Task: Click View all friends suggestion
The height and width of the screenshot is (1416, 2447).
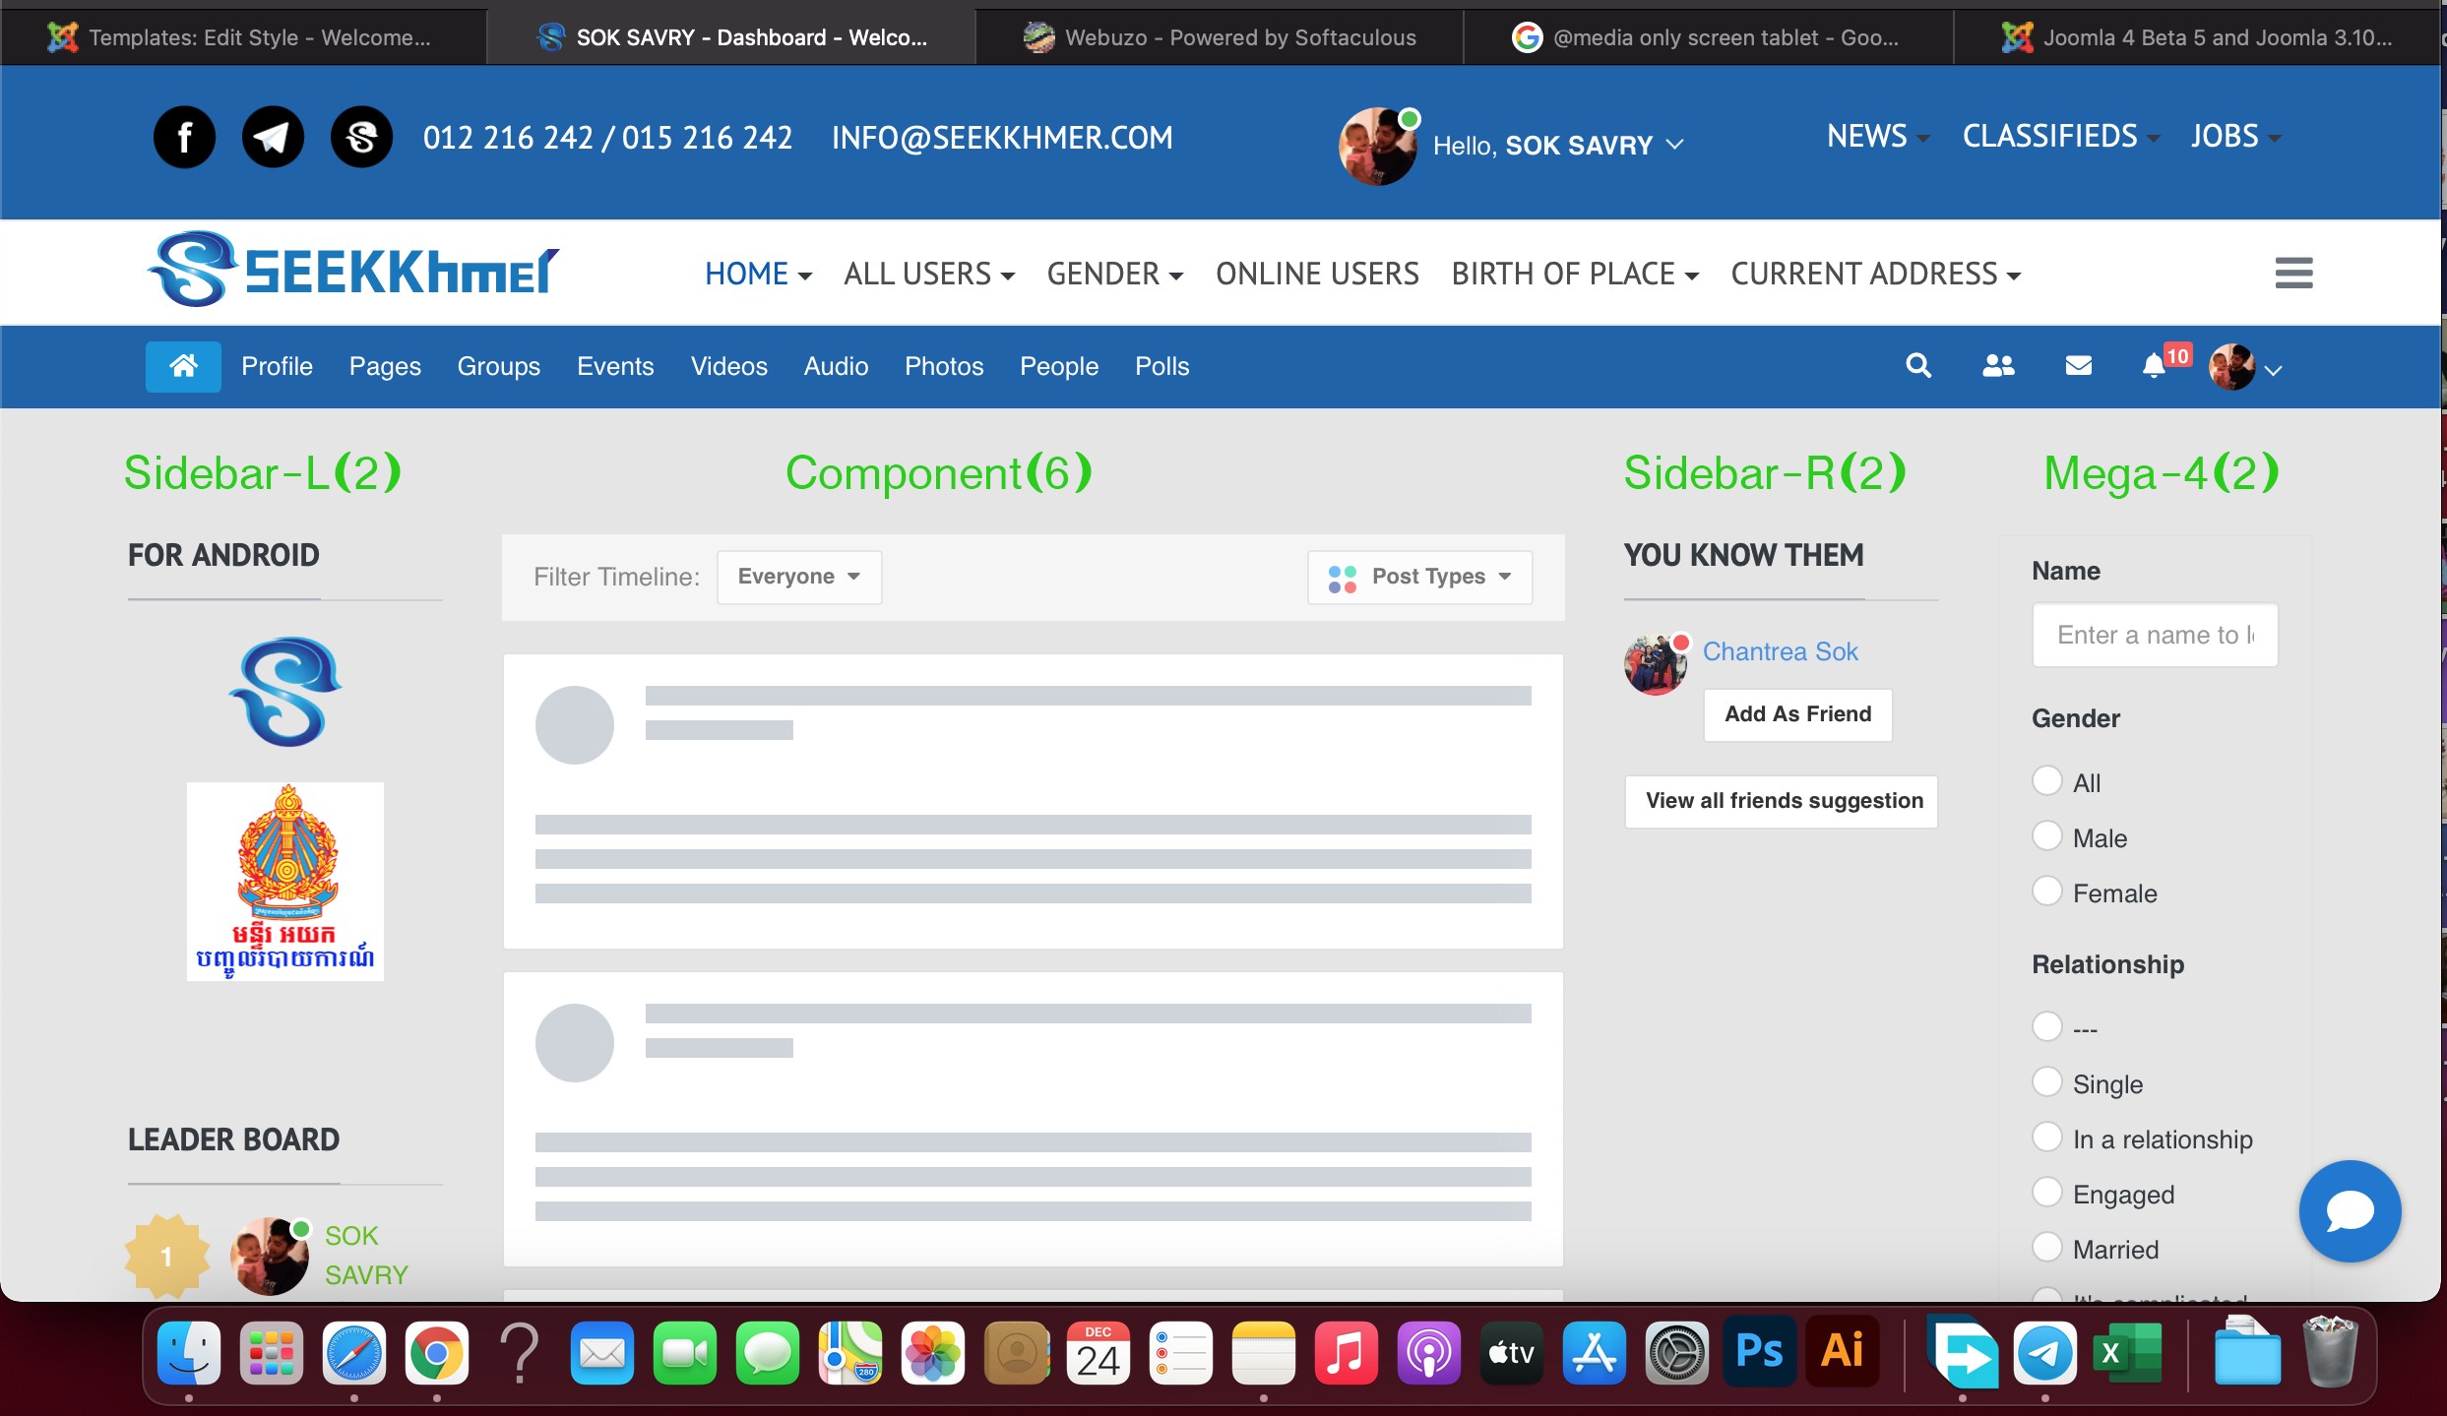Action: (x=1783, y=801)
